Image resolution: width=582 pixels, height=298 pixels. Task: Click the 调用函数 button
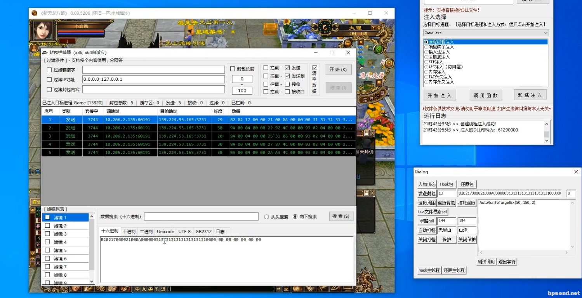tap(485, 95)
